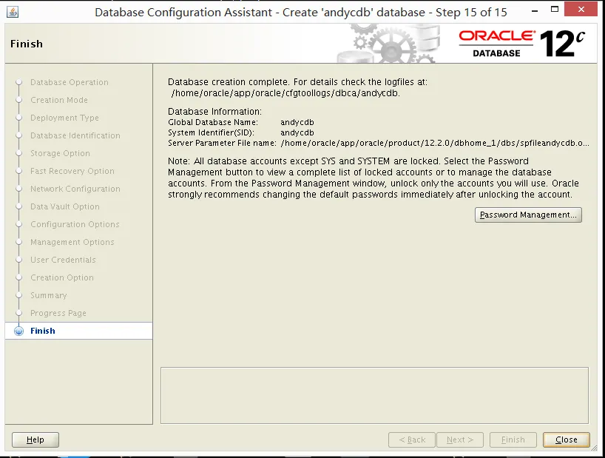Click the 'Database Information:' heading text

pos(214,112)
